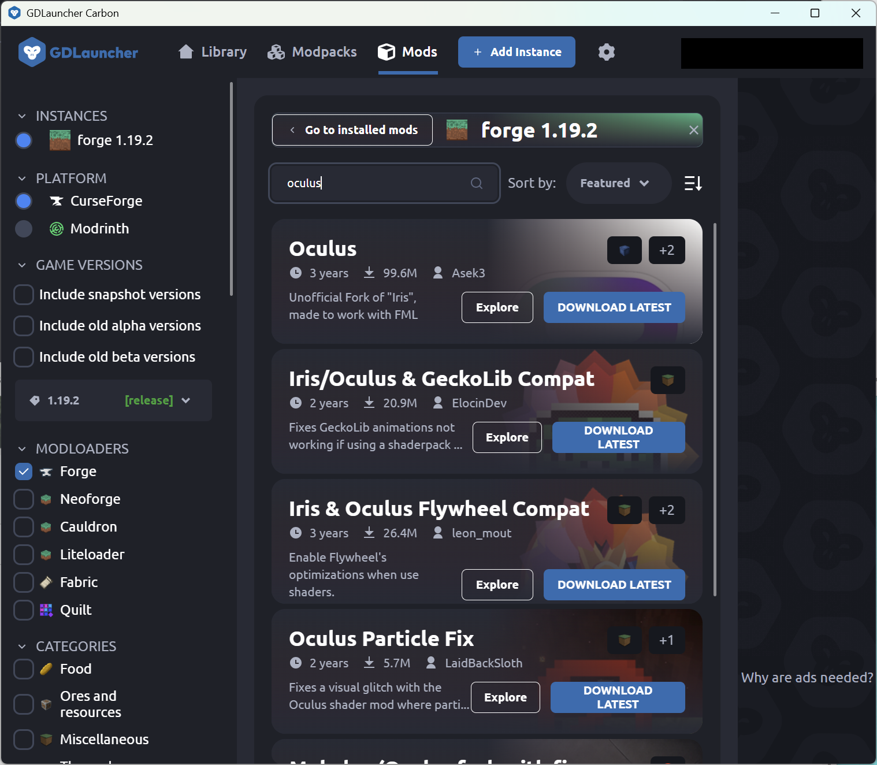The image size is (877, 765).
Task: Close the forge 1.19.2 instance banner
Action: pos(693,130)
